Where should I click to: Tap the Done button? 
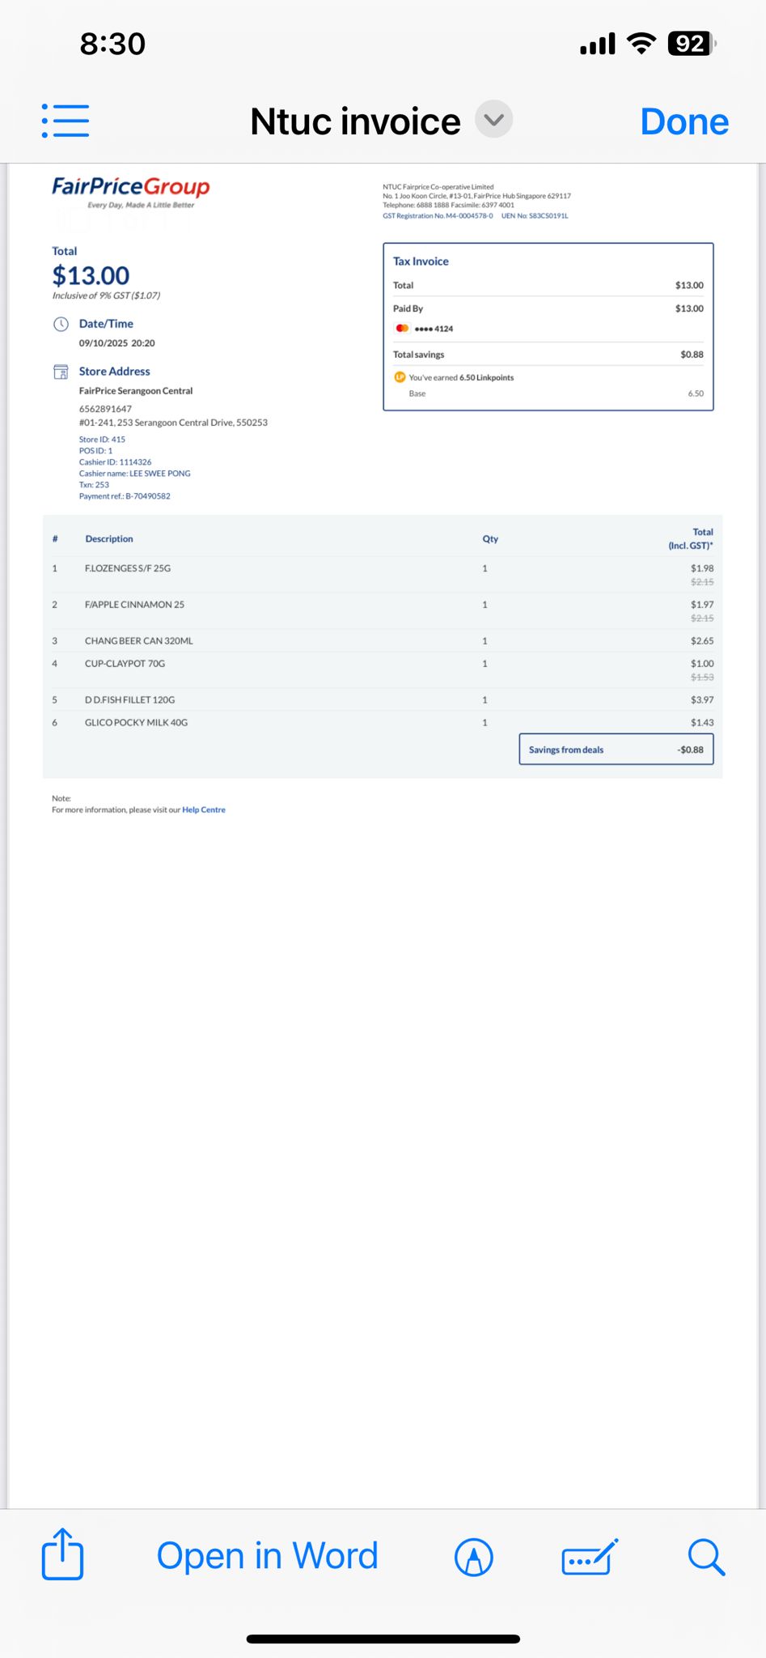pyautogui.click(x=684, y=121)
